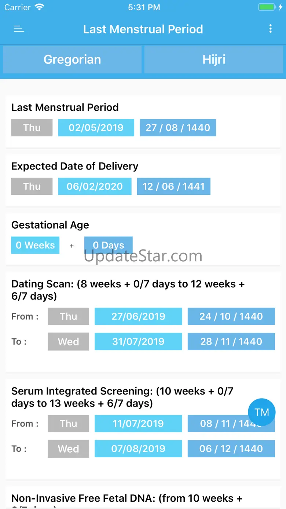Tap Hijri date 06 / 12 / 1440
This screenshot has width=286, height=509.
click(231, 448)
